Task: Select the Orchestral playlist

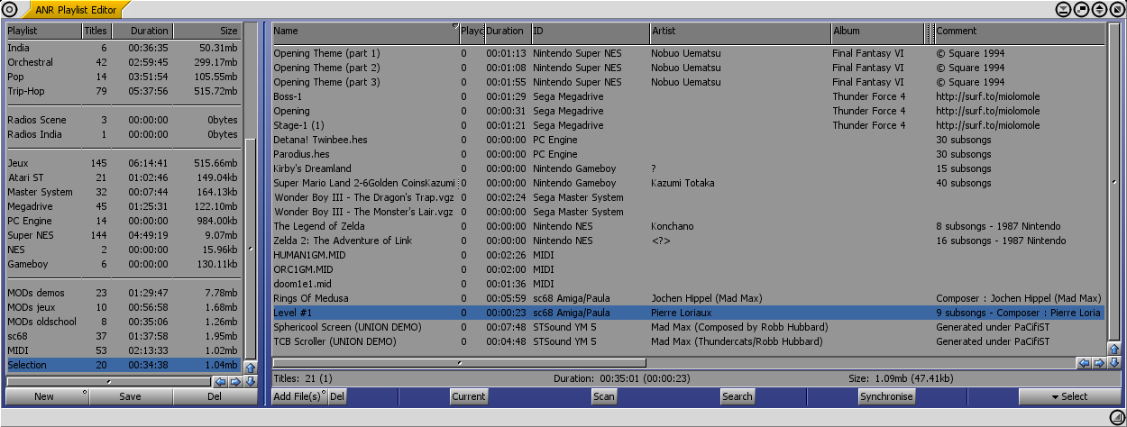Action: click(124, 62)
